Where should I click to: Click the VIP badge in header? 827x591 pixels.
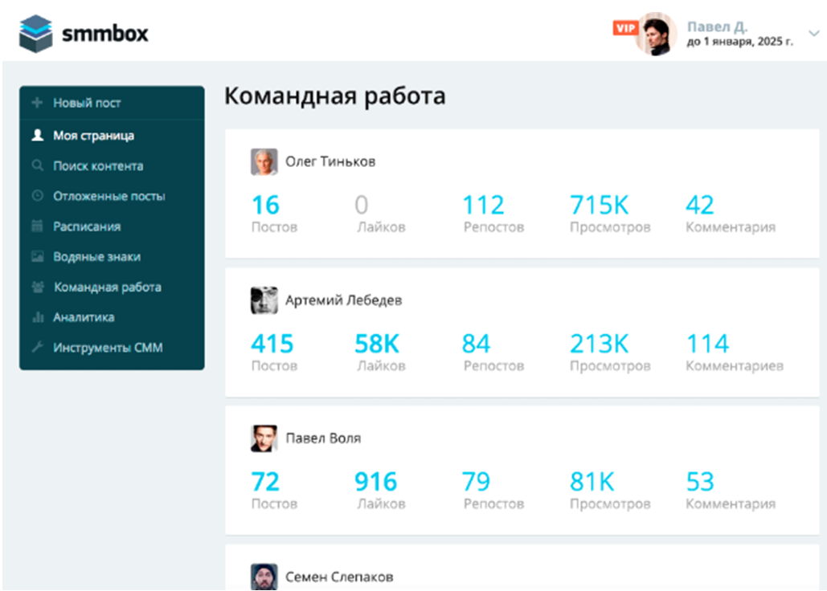(x=624, y=28)
